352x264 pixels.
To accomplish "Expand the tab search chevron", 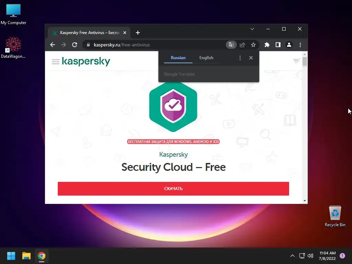I will 252,29.
